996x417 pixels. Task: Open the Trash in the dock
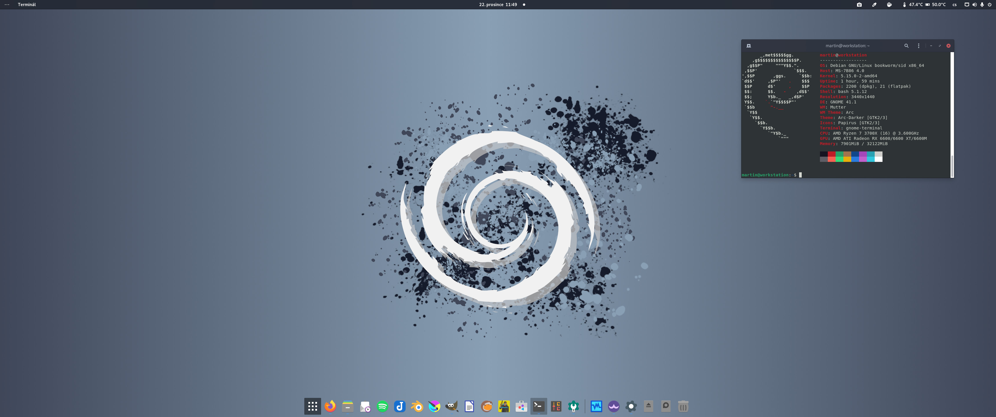click(x=683, y=406)
